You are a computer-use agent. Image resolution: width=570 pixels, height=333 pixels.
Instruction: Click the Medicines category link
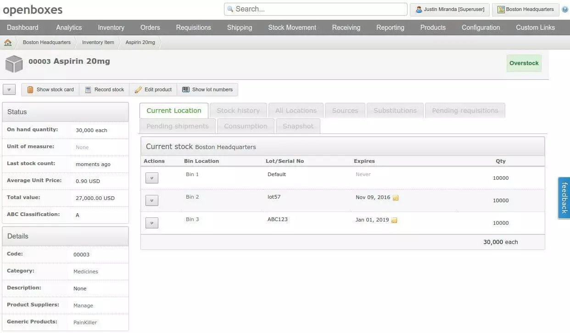(x=86, y=272)
